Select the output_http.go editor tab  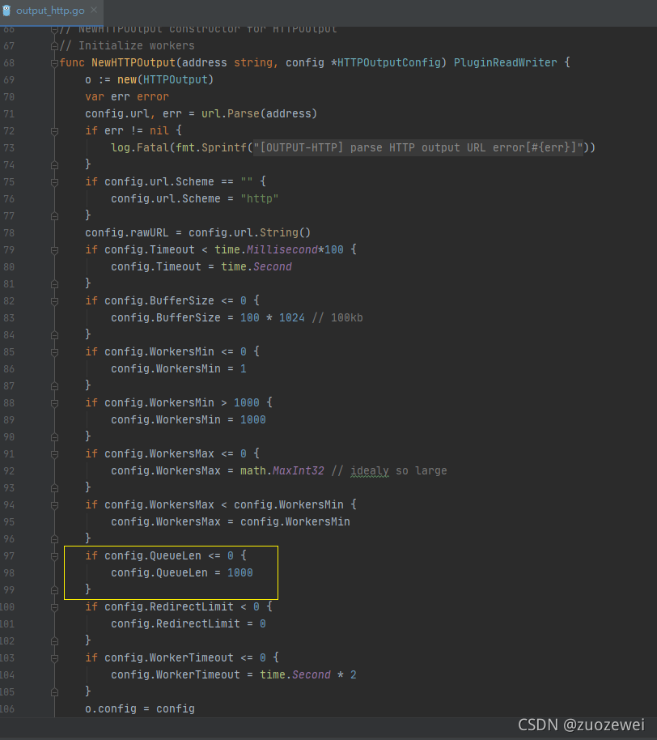click(50, 11)
